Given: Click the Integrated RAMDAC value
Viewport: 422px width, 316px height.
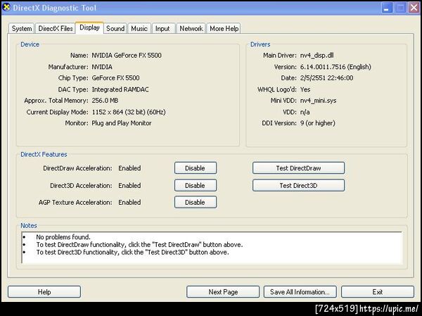Looking at the screenshot, I should tap(120, 89).
